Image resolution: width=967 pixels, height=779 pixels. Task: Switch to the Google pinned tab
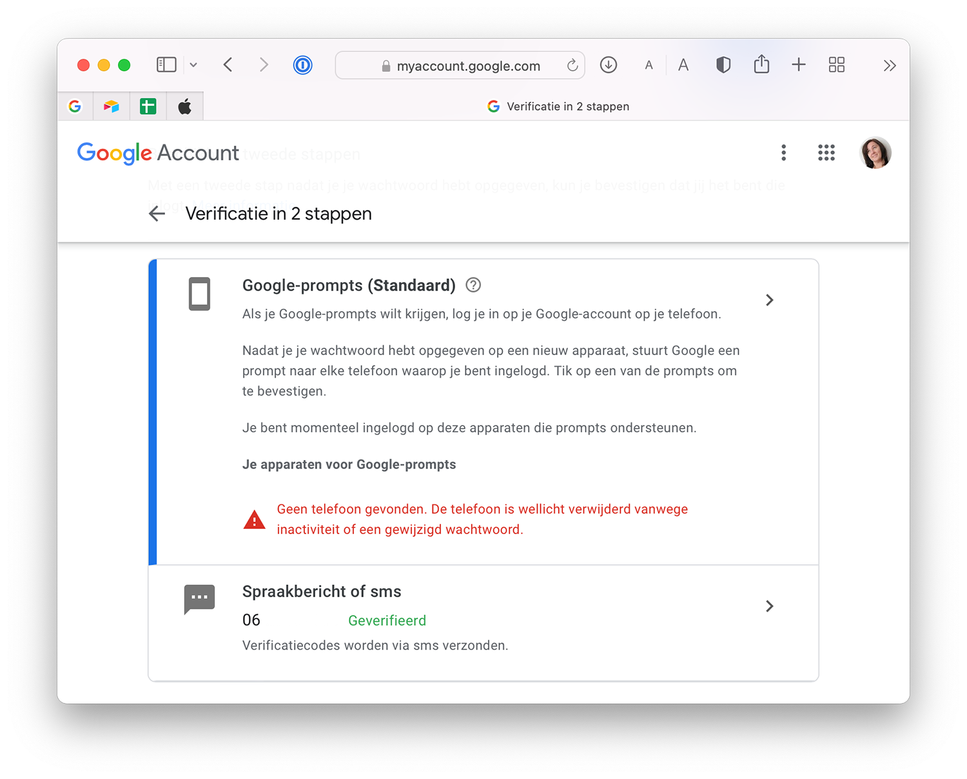coord(75,106)
